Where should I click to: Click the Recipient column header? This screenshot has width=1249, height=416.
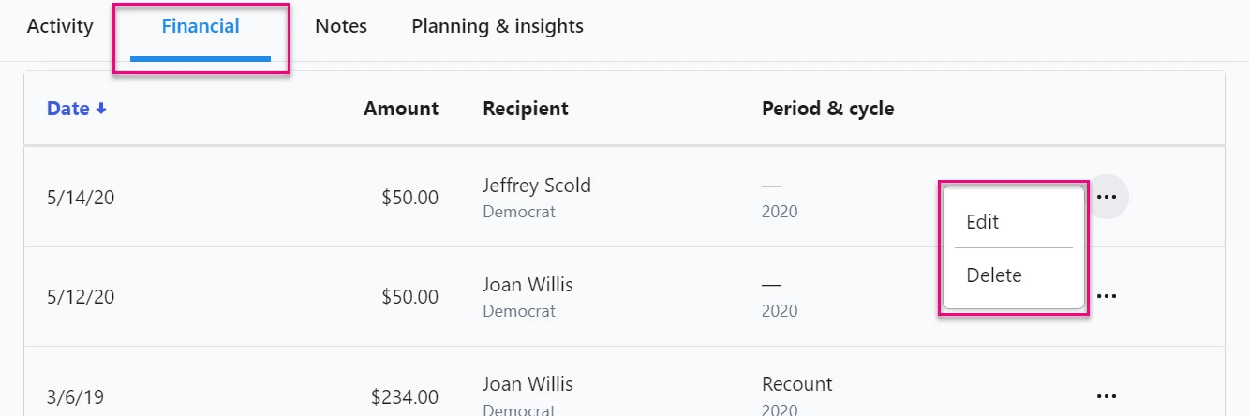526,109
